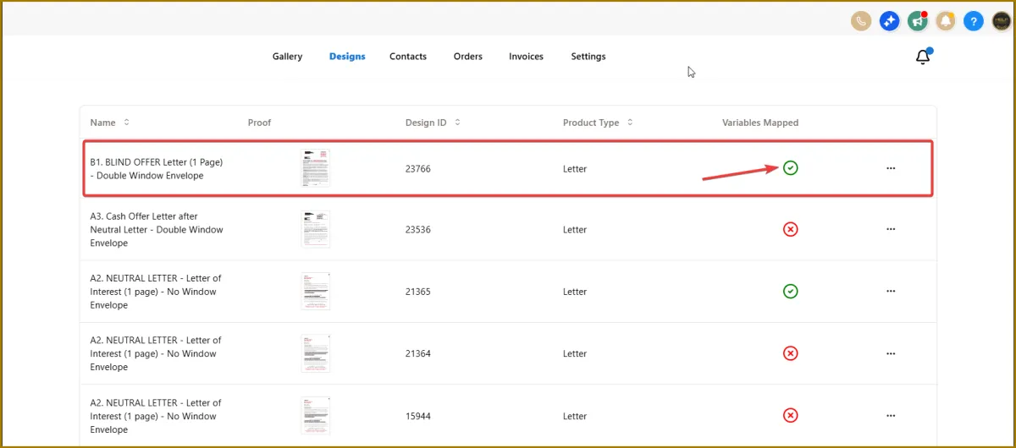Open proof thumbnail for design 21364
Image resolution: width=1016 pixels, height=448 pixels.
point(316,353)
